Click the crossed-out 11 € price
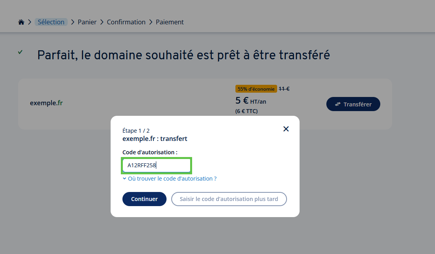This screenshot has height=254, width=435. coord(284,89)
